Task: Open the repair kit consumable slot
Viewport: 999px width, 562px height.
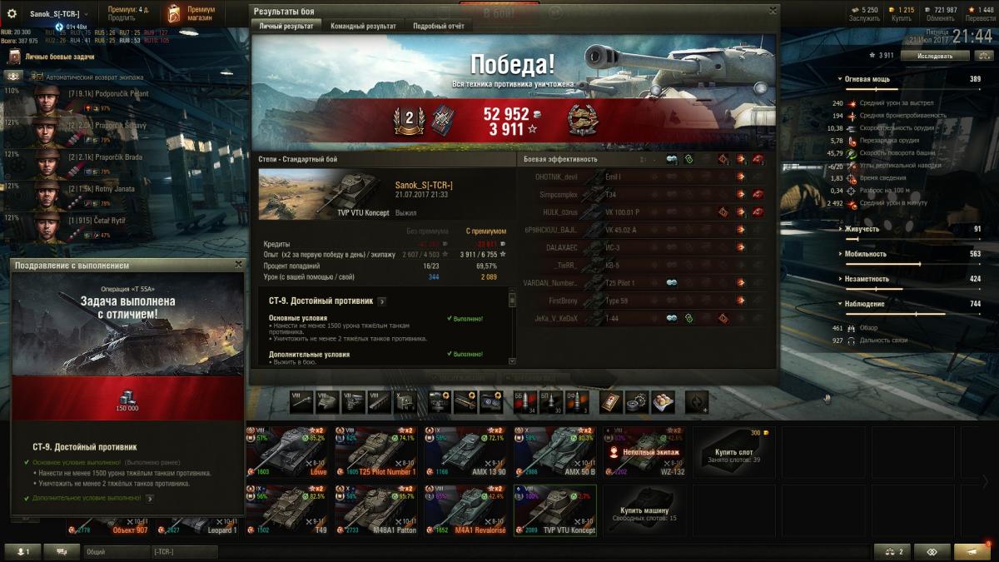Action: click(x=638, y=402)
